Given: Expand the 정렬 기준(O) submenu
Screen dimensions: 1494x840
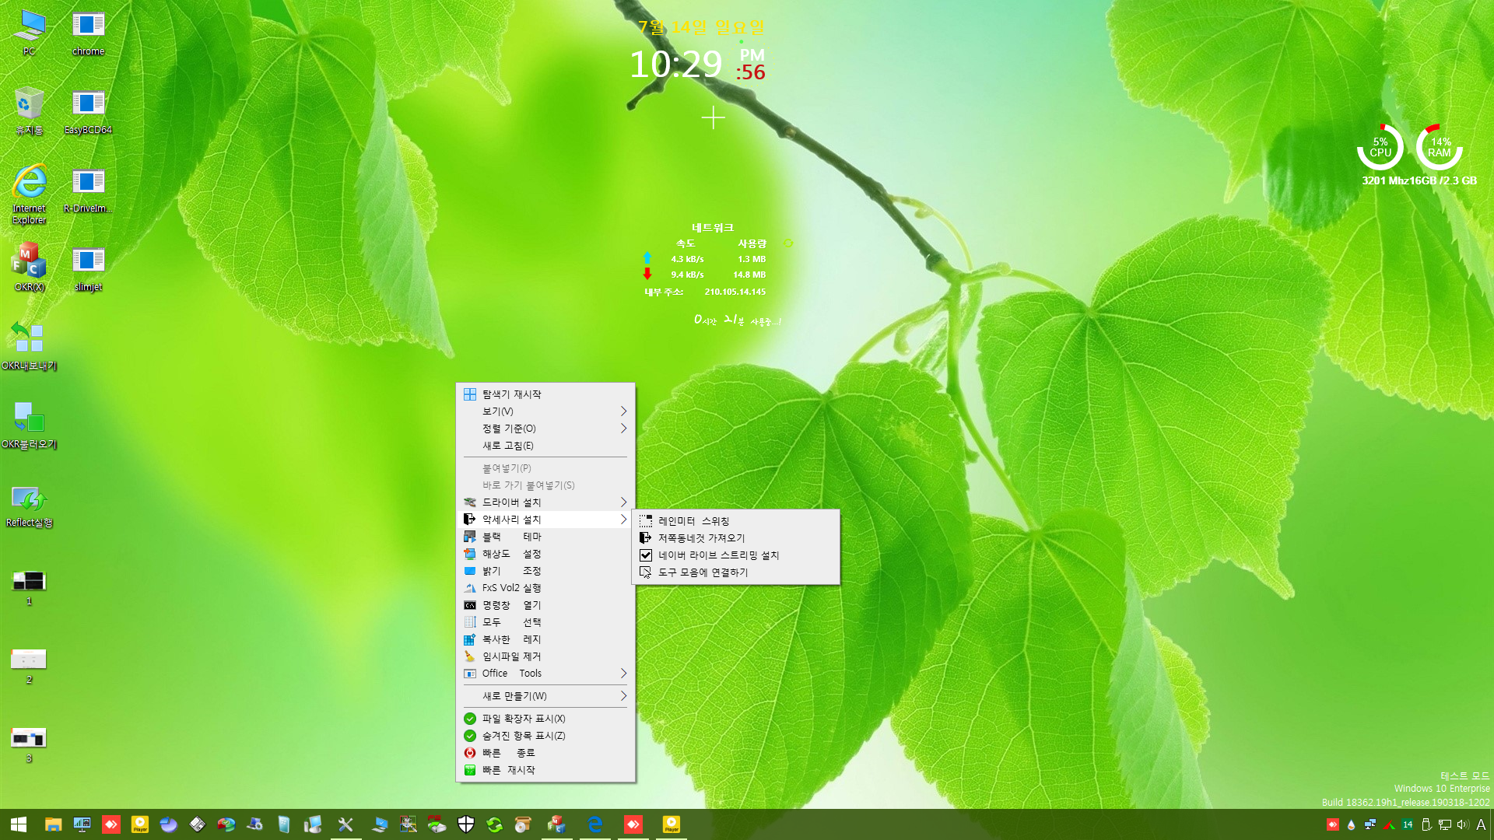Looking at the screenshot, I should point(545,429).
